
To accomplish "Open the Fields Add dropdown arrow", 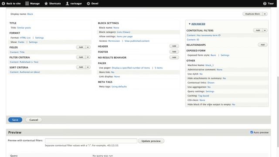I will pos(88,47).
